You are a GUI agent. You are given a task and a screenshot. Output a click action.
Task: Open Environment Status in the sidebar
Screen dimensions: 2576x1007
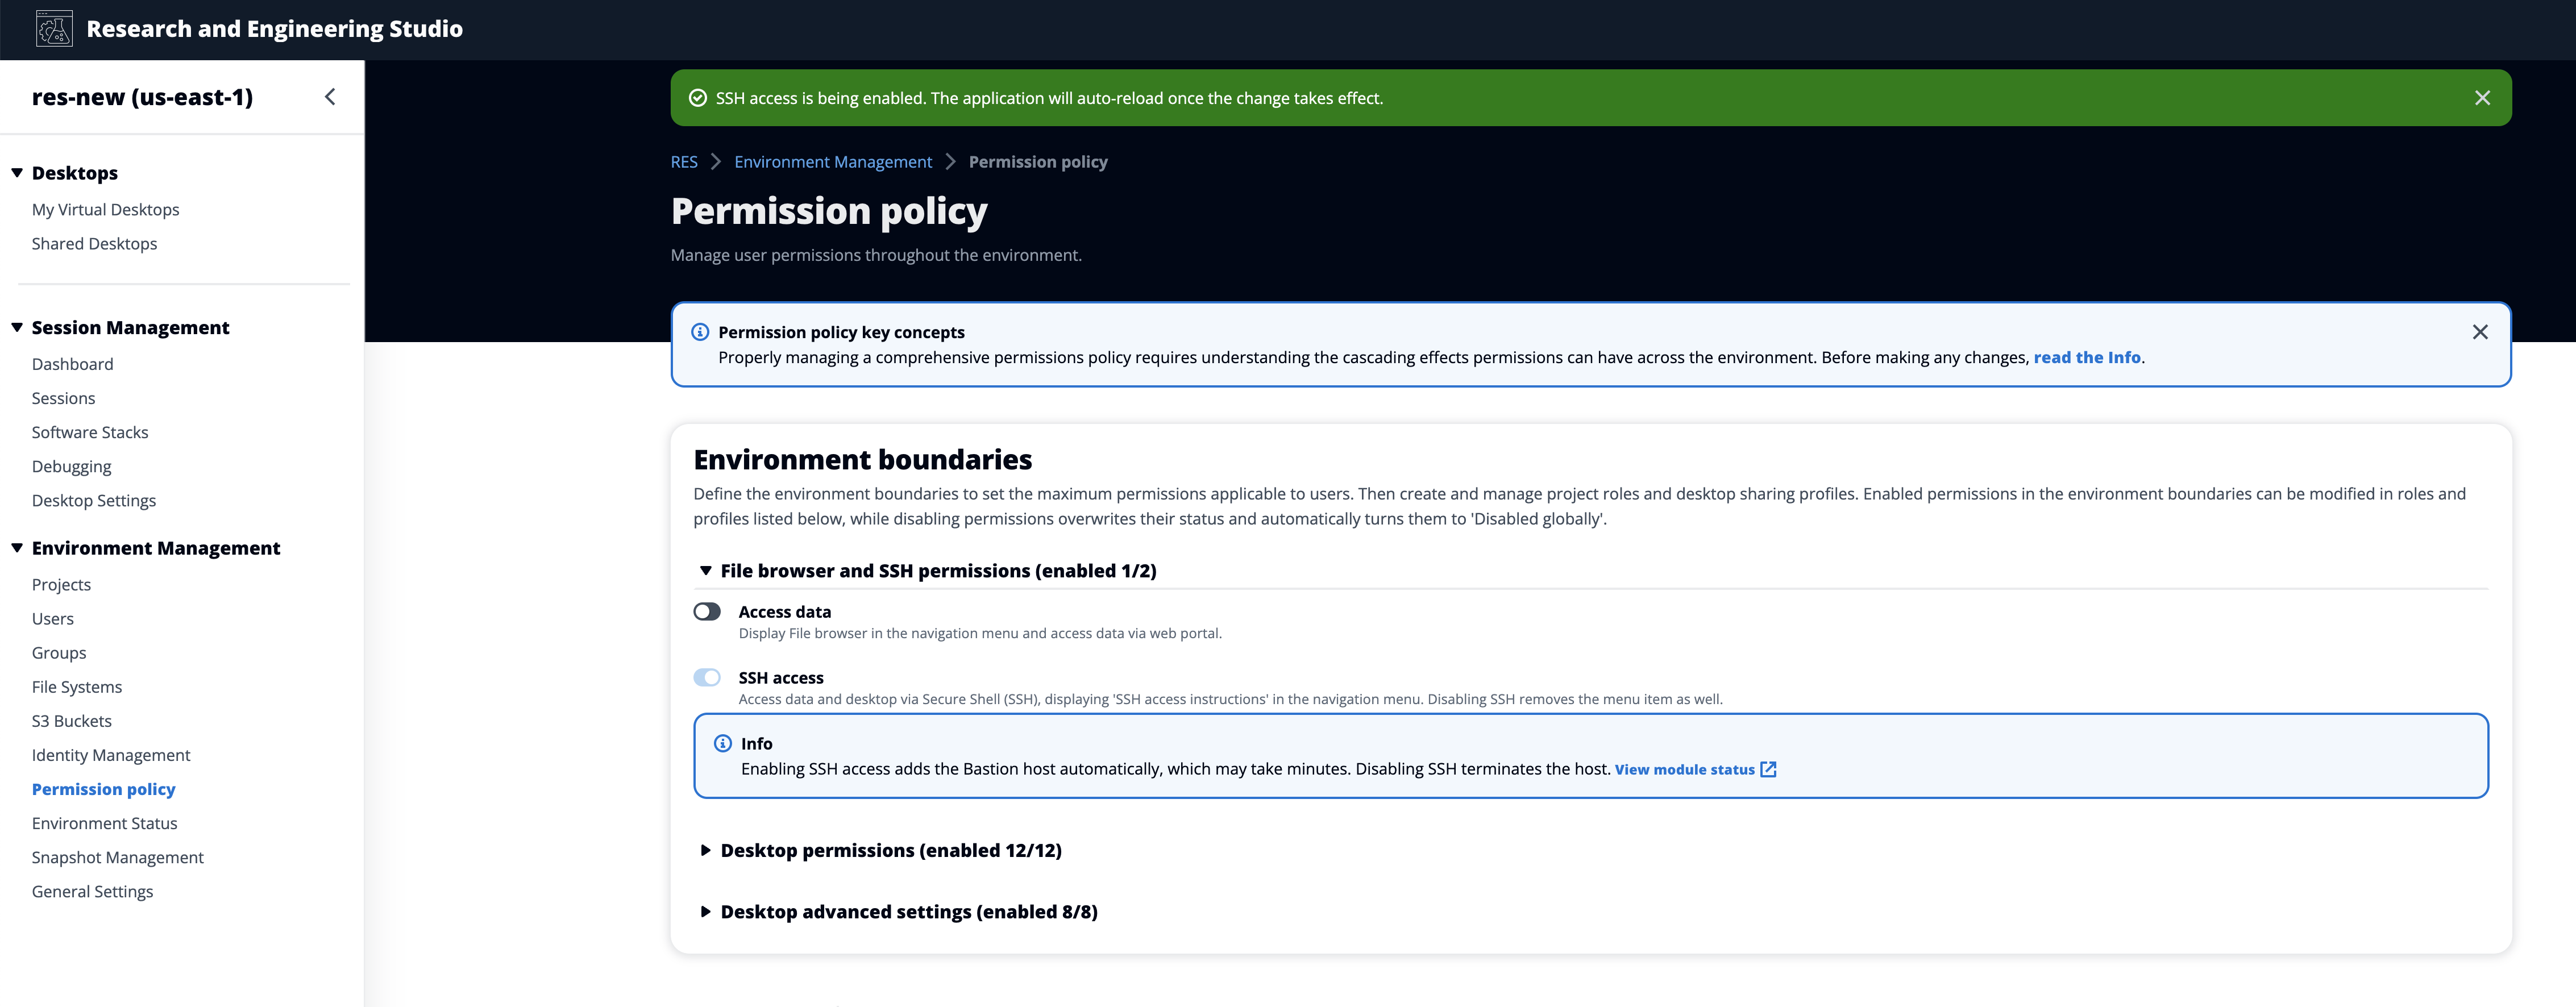click(x=104, y=823)
